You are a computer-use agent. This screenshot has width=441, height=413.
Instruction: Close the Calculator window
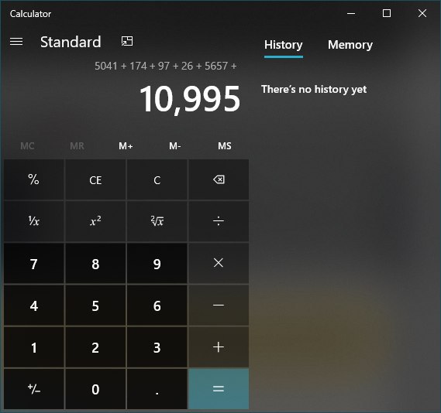pos(422,13)
